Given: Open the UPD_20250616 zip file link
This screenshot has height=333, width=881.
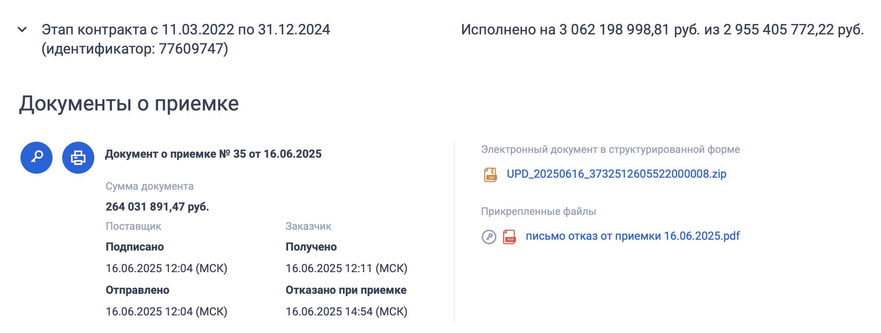Looking at the screenshot, I should pyautogui.click(x=616, y=174).
